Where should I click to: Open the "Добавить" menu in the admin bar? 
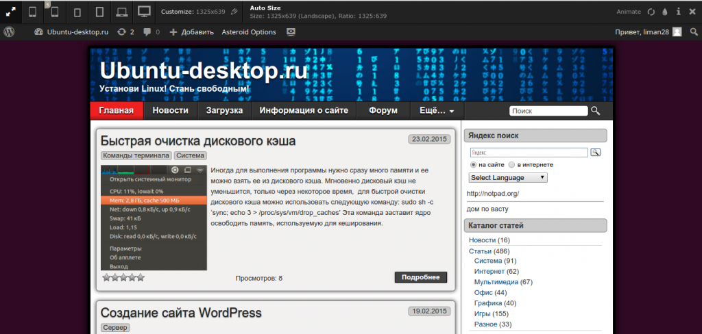pos(191,32)
